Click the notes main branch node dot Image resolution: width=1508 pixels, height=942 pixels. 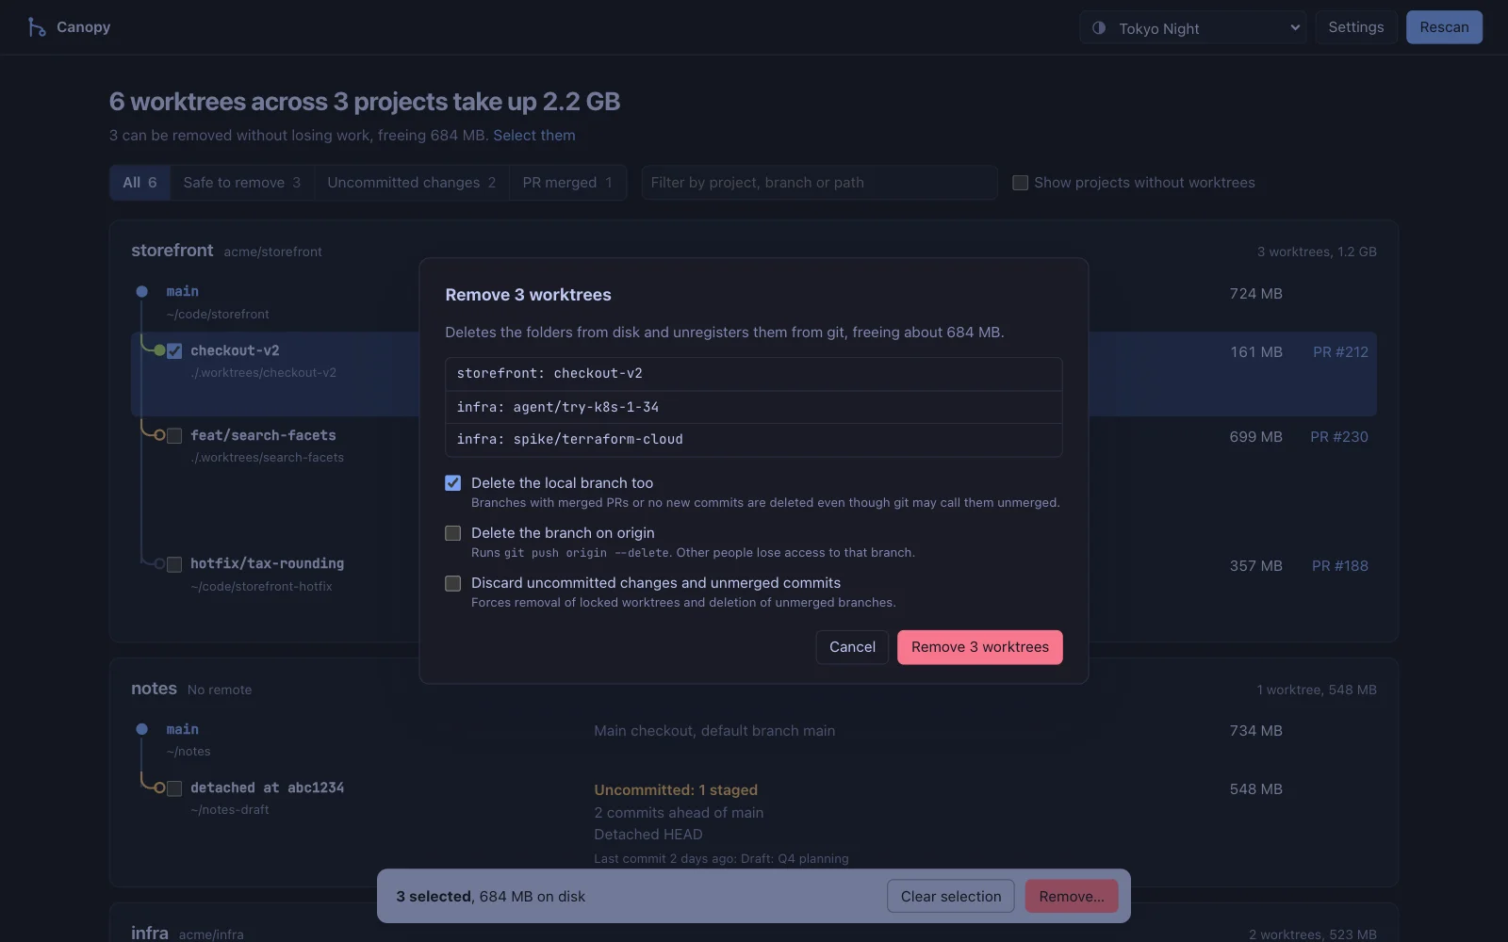pos(141,729)
